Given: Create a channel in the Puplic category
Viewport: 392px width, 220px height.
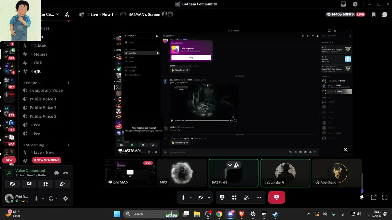Looking at the screenshot, I should 69,83.
